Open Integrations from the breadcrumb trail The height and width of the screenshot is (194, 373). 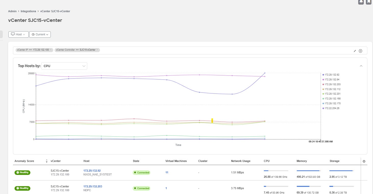coord(28,11)
